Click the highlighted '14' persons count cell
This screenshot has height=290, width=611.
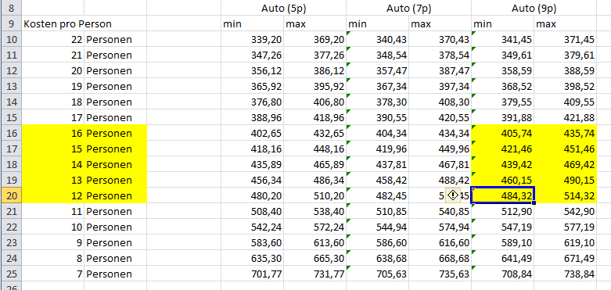coord(53,164)
